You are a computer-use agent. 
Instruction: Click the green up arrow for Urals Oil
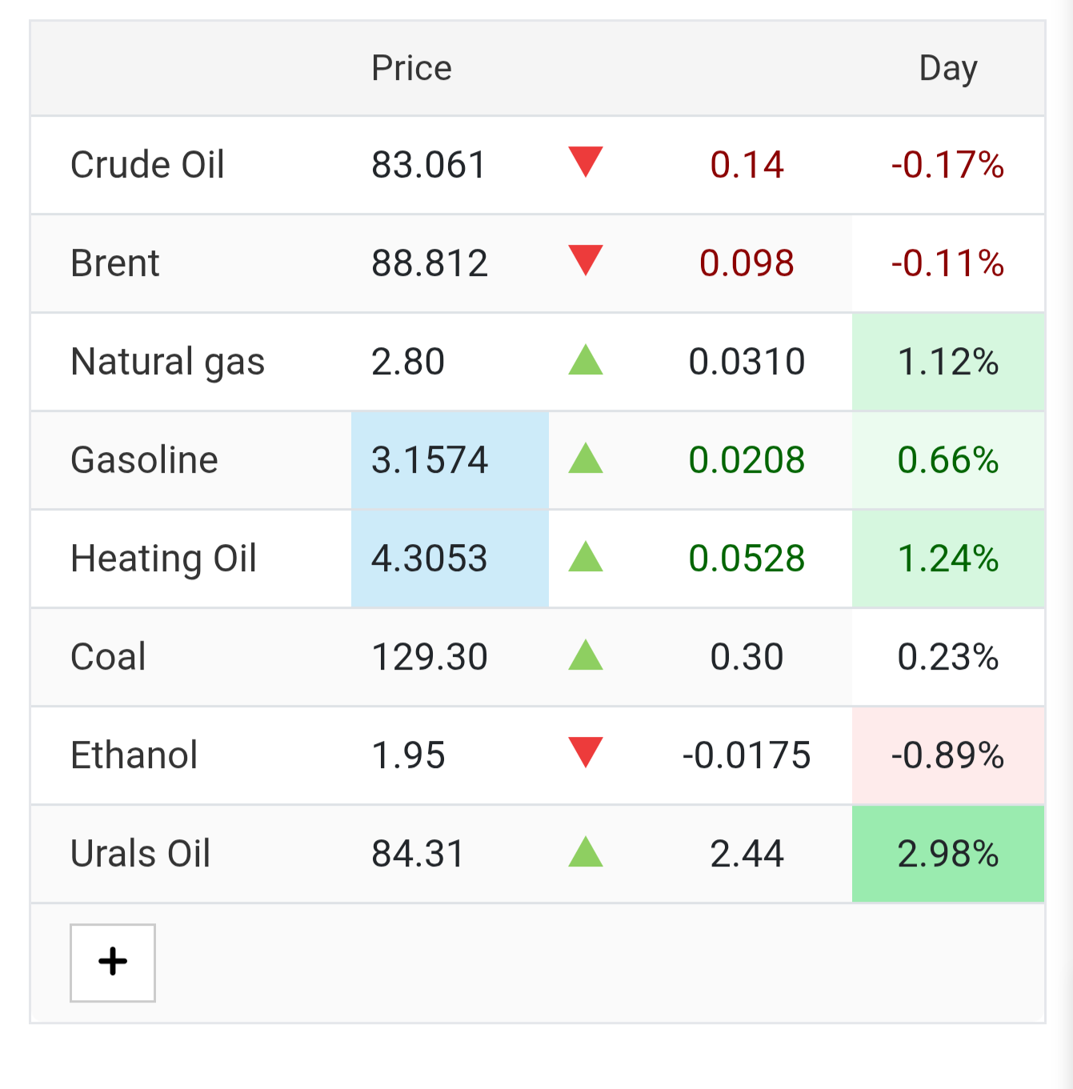pyautogui.click(x=586, y=851)
